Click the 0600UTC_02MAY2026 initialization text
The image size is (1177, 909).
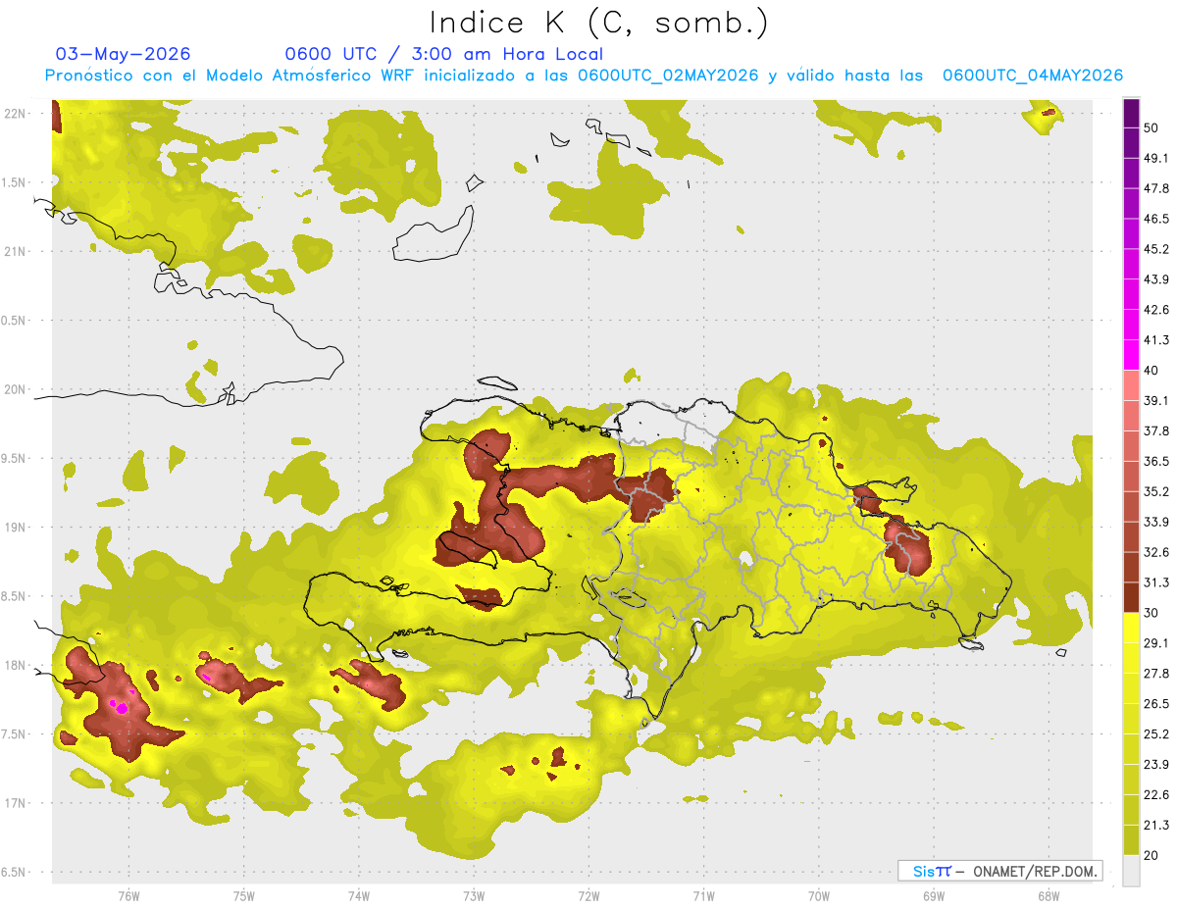pyautogui.click(x=668, y=76)
